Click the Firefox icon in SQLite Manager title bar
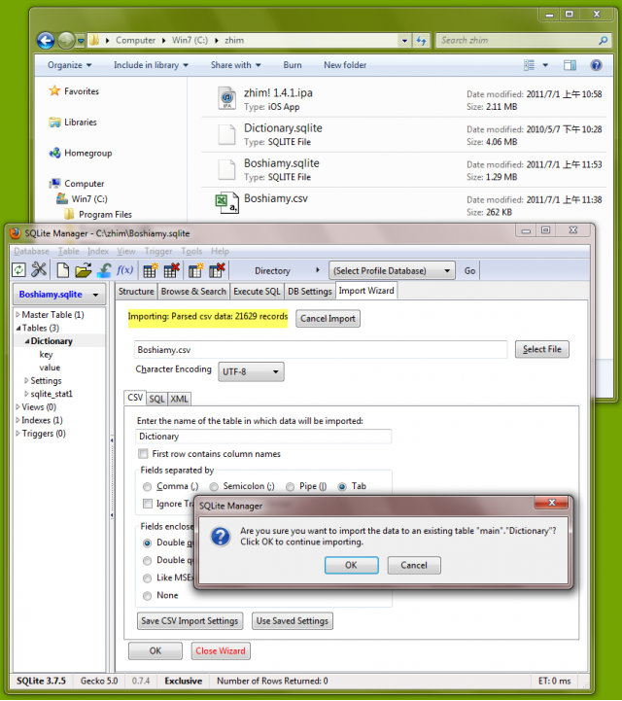The width and height of the screenshot is (622, 701). tap(16, 233)
